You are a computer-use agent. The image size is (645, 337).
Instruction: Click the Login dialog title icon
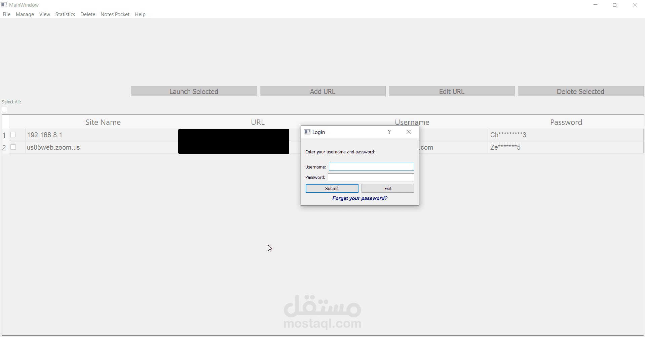pos(307,132)
